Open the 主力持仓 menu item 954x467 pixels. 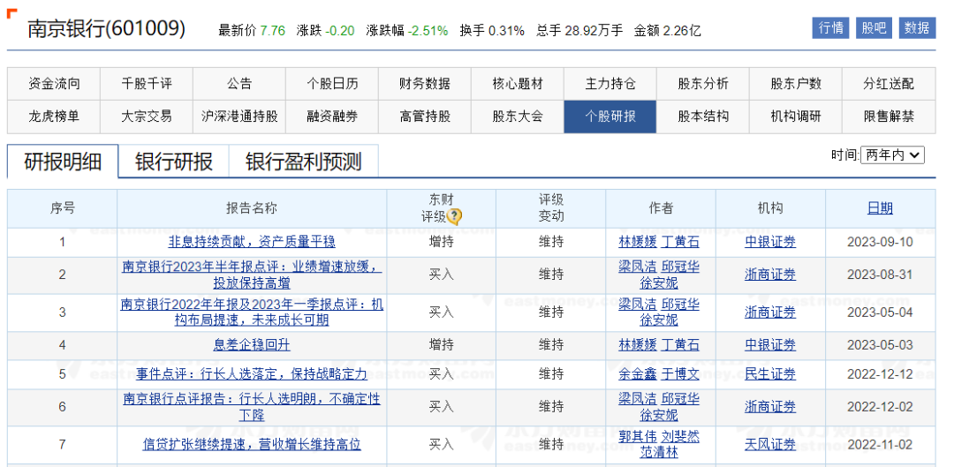[610, 84]
